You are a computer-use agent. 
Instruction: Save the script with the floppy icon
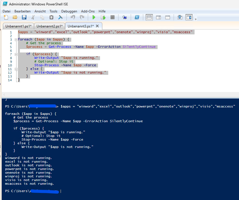(x=24, y=17)
